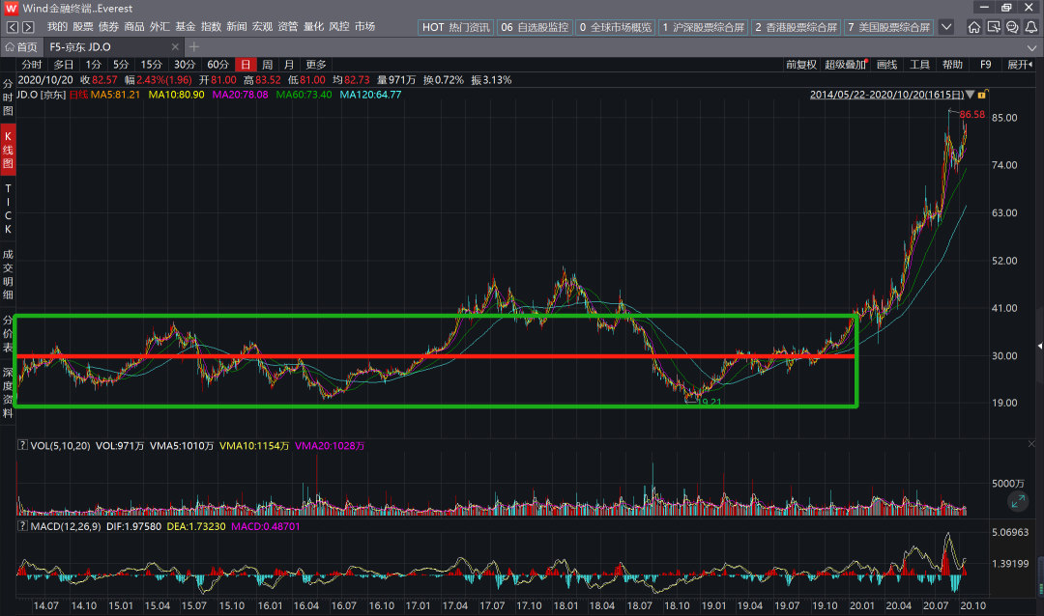Expand the tab strip chevron at far right

tap(1031, 47)
